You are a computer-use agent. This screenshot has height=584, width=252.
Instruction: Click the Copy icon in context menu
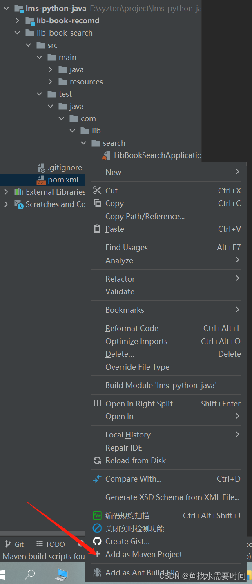[x=97, y=203]
